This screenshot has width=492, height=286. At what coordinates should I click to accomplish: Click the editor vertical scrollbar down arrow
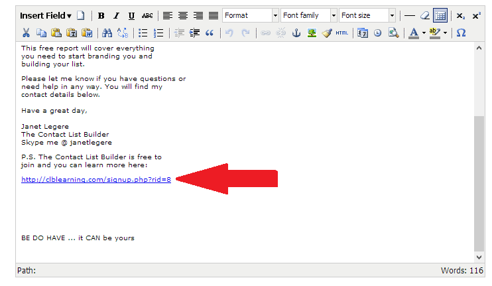click(x=479, y=257)
